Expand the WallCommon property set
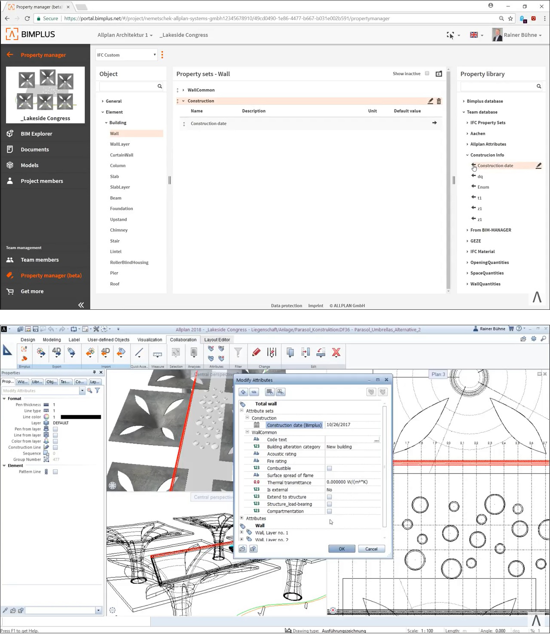The height and width of the screenshot is (635, 550). tap(183, 90)
